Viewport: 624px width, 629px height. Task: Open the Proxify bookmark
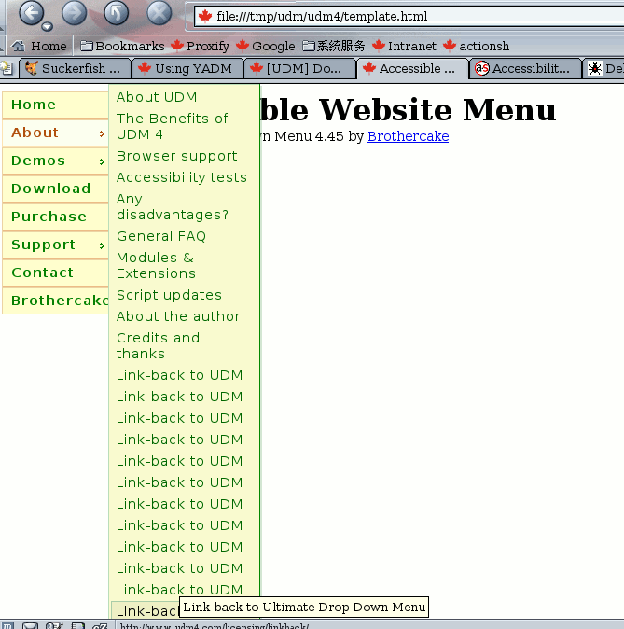[199, 46]
